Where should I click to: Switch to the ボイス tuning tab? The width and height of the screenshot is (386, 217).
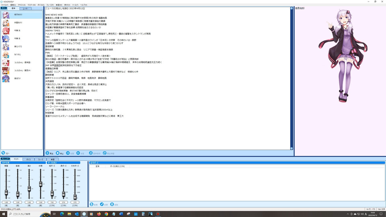point(29,160)
